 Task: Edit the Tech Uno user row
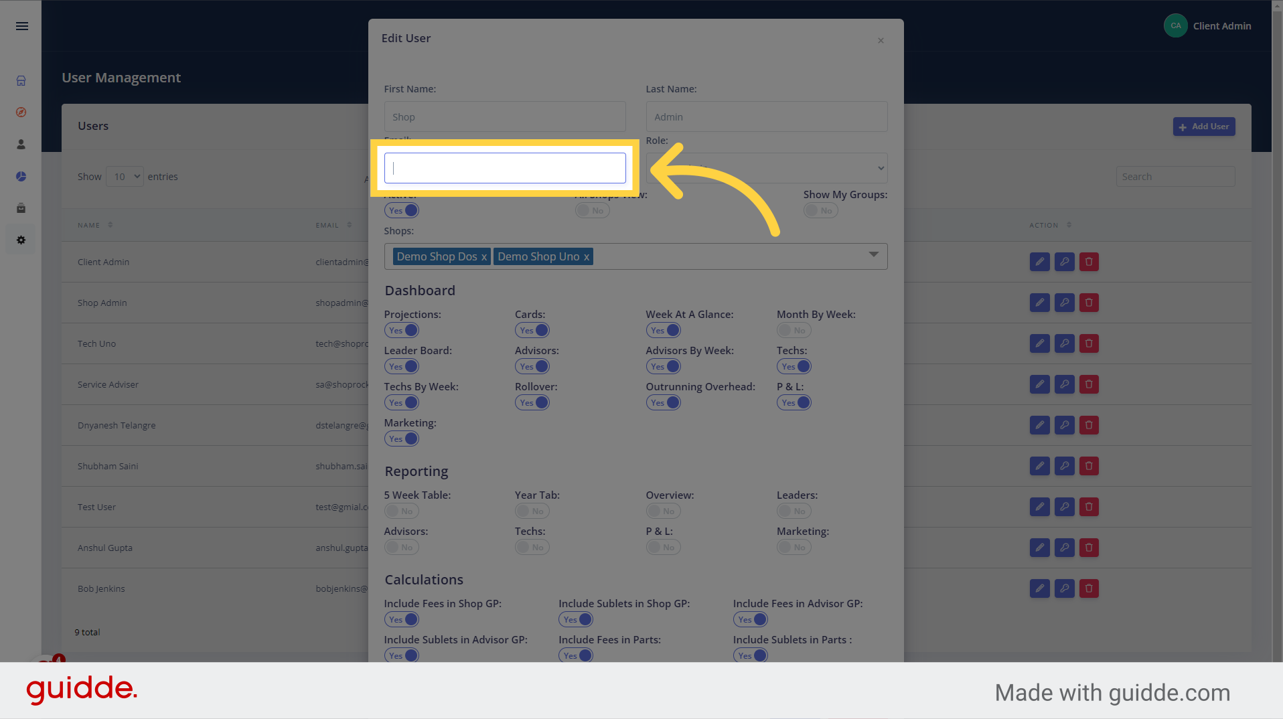(1039, 343)
